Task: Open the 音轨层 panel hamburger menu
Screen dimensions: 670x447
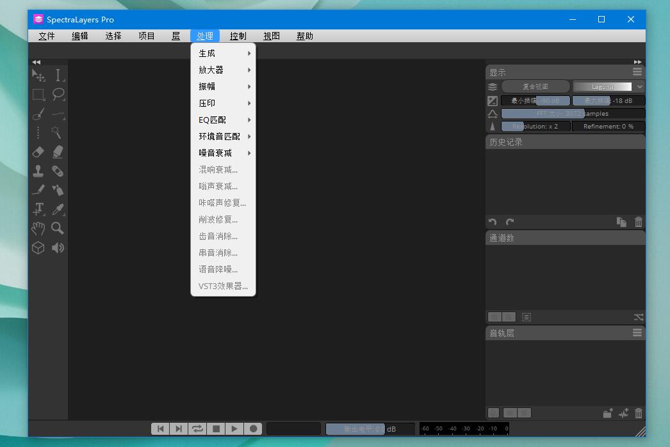Action: coord(637,333)
